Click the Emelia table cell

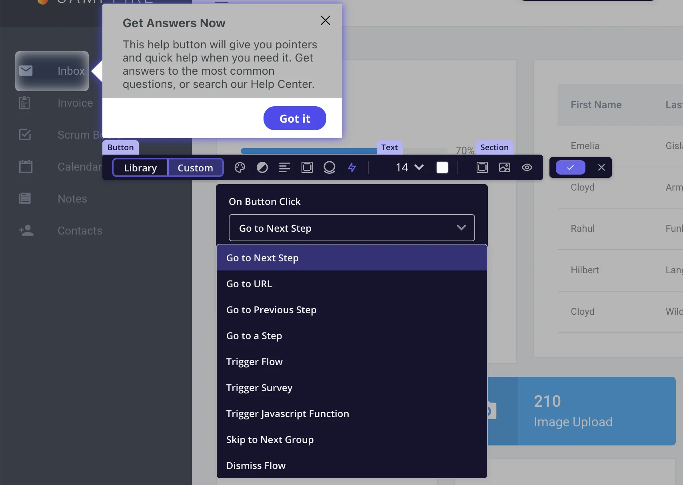(x=585, y=146)
